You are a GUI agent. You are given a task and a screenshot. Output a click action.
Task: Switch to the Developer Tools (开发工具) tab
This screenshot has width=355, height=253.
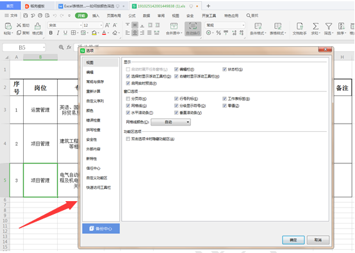point(209,15)
